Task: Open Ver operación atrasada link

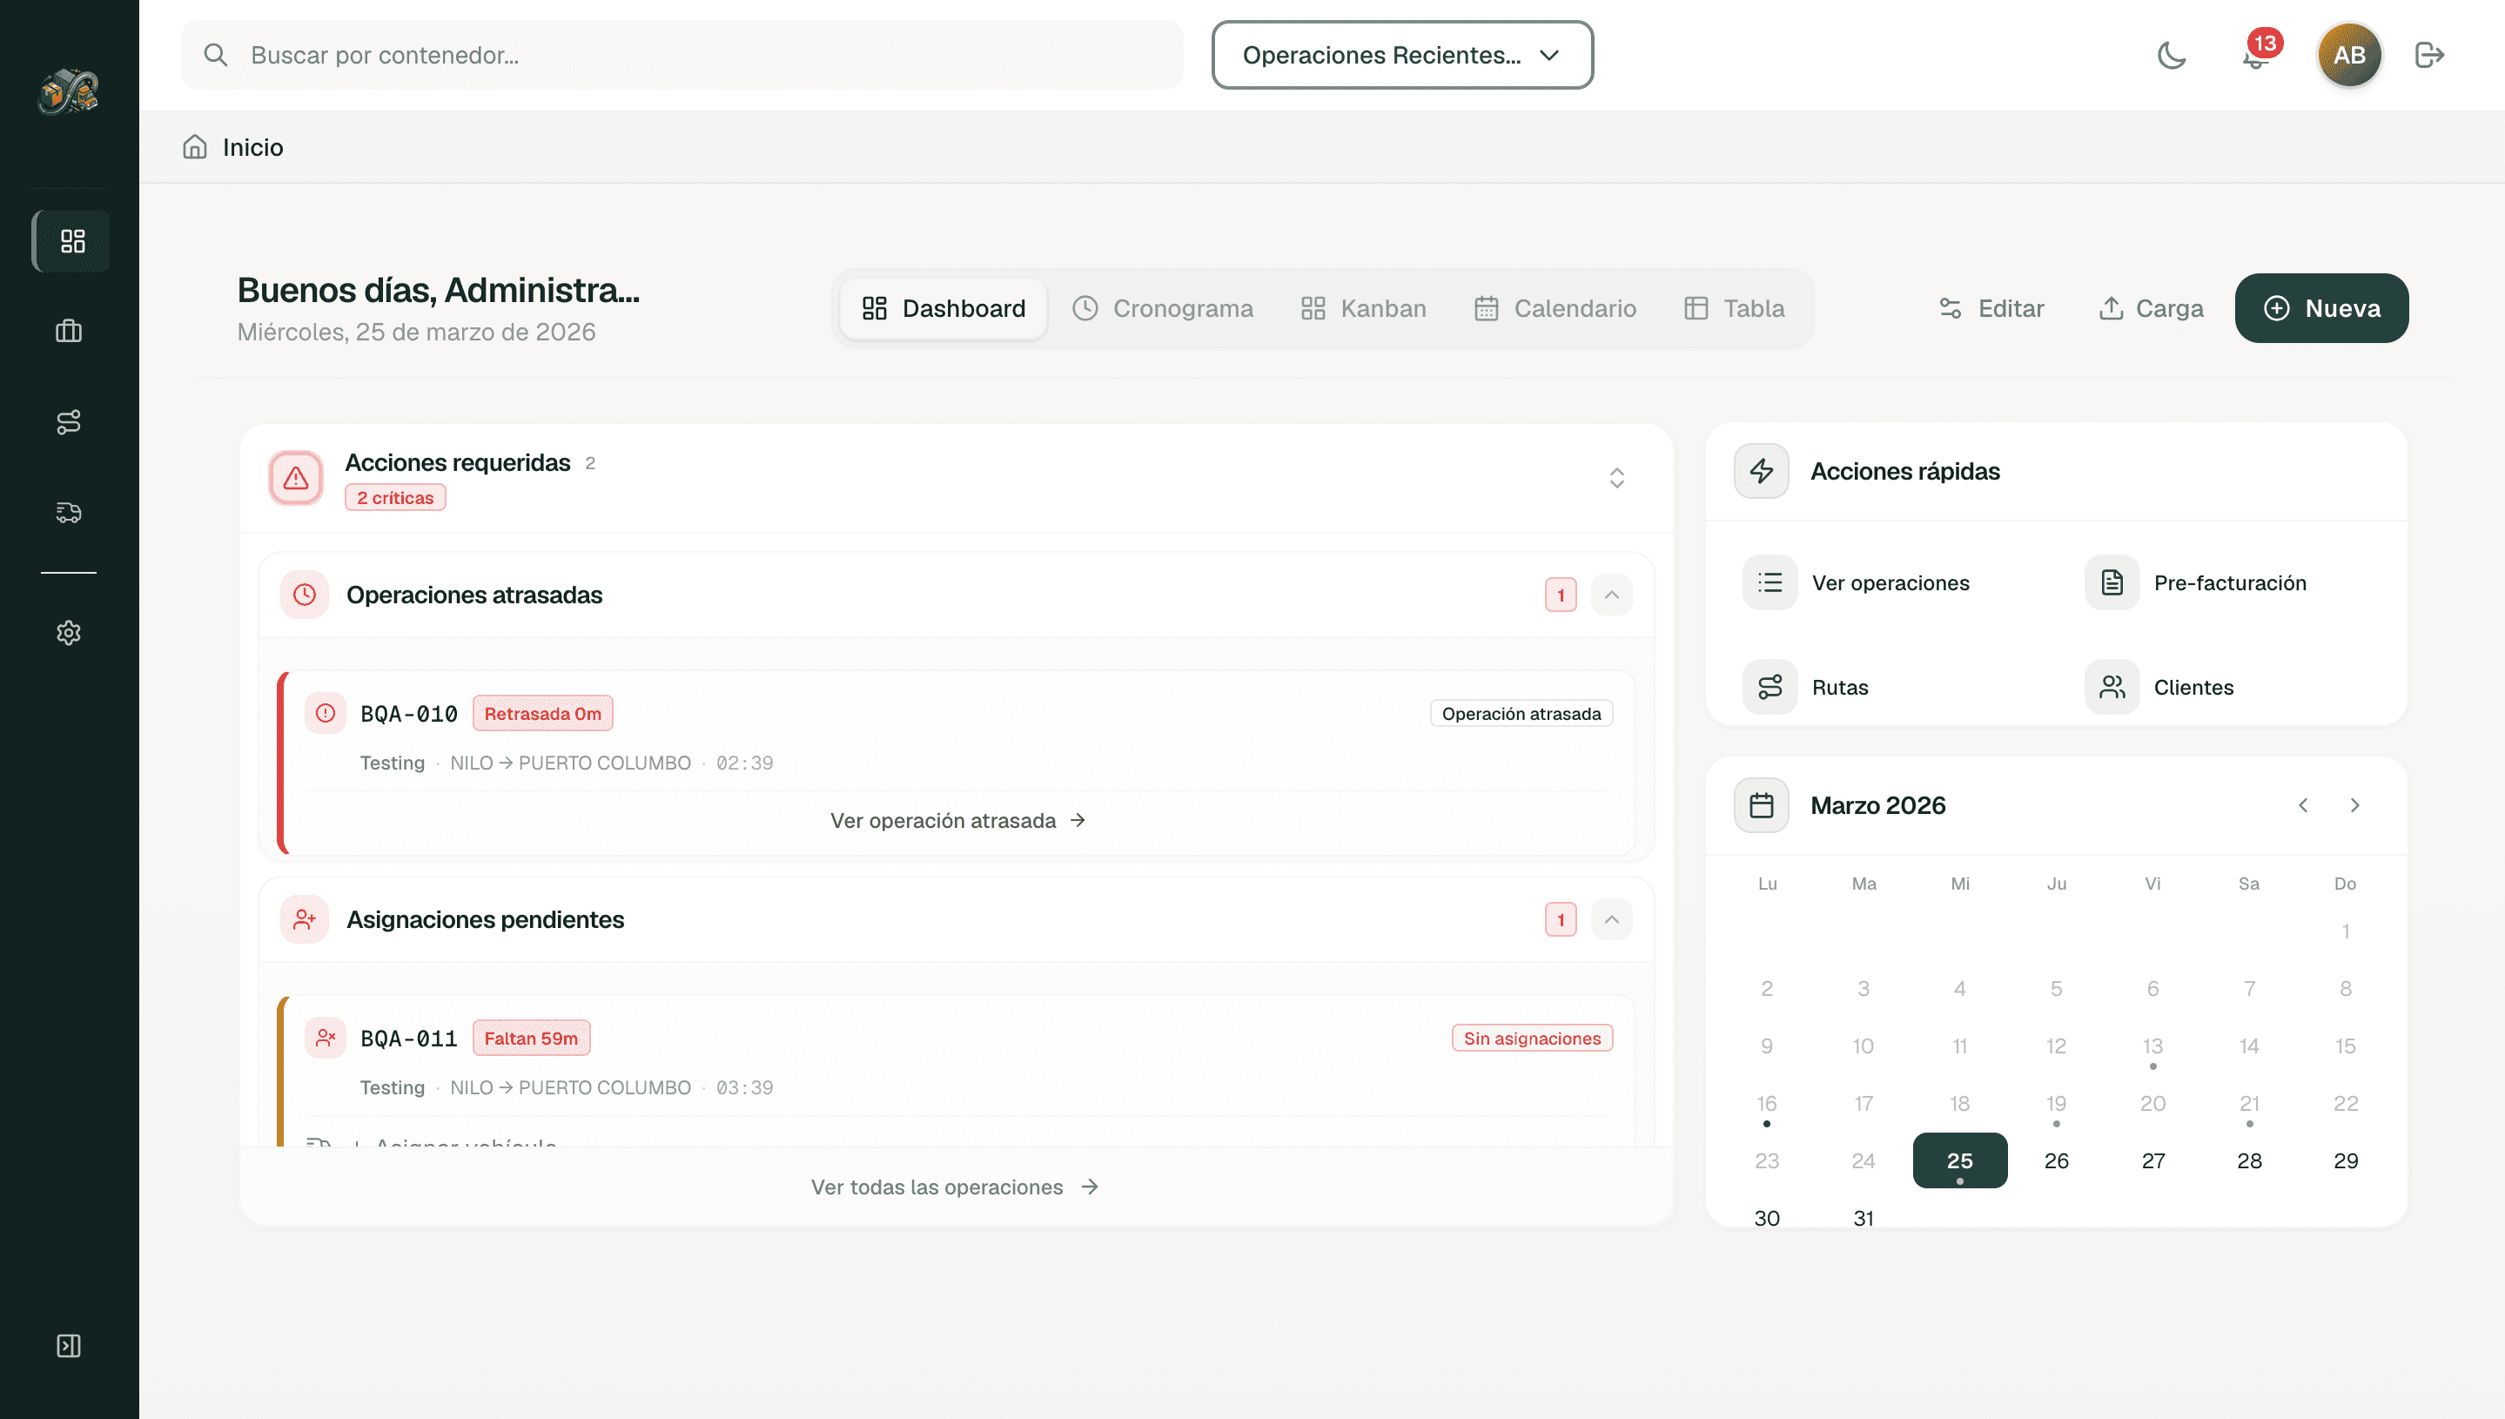Action: [x=957, y=821]
